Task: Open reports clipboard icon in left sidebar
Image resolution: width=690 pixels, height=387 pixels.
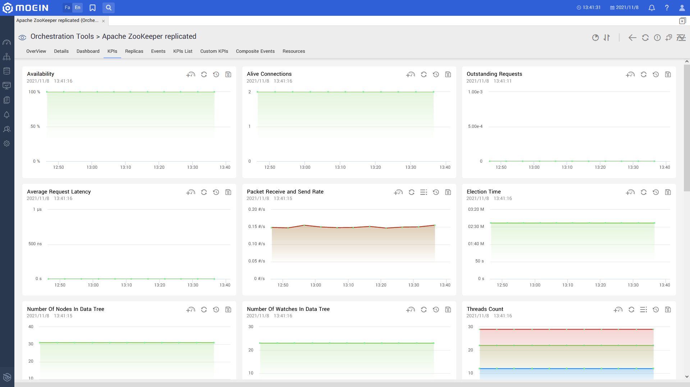Action: (7, 100)
